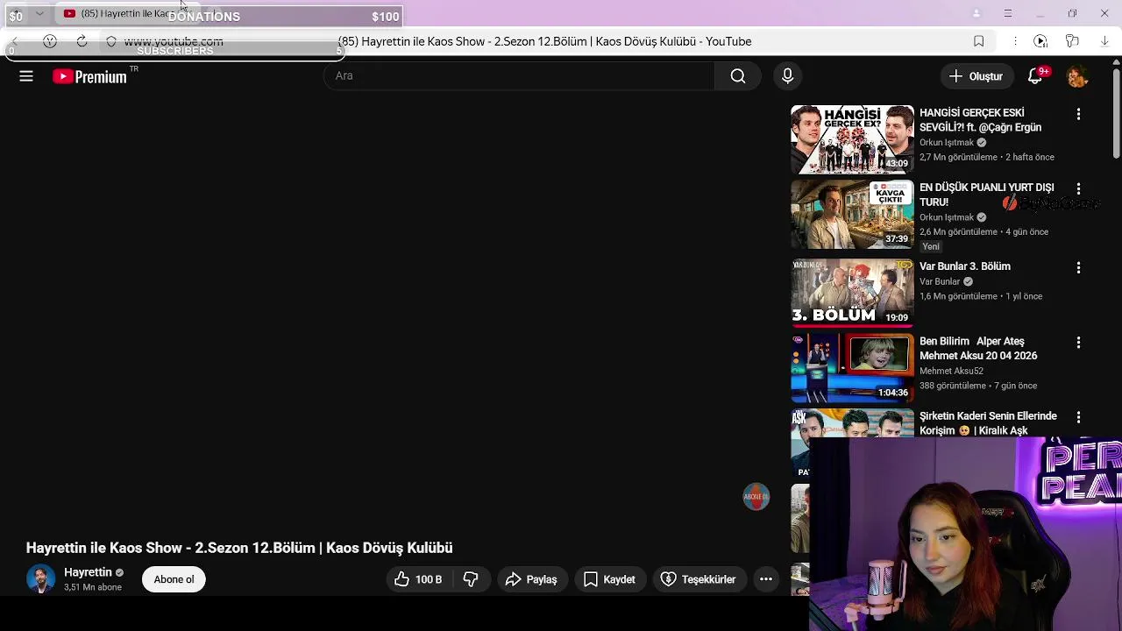Click the Yeni badge under EN DÜŞÜK PUANLI video
The height and width of the screenshot is (631, 1122).
pyautogui.click(x=931, y=246)
